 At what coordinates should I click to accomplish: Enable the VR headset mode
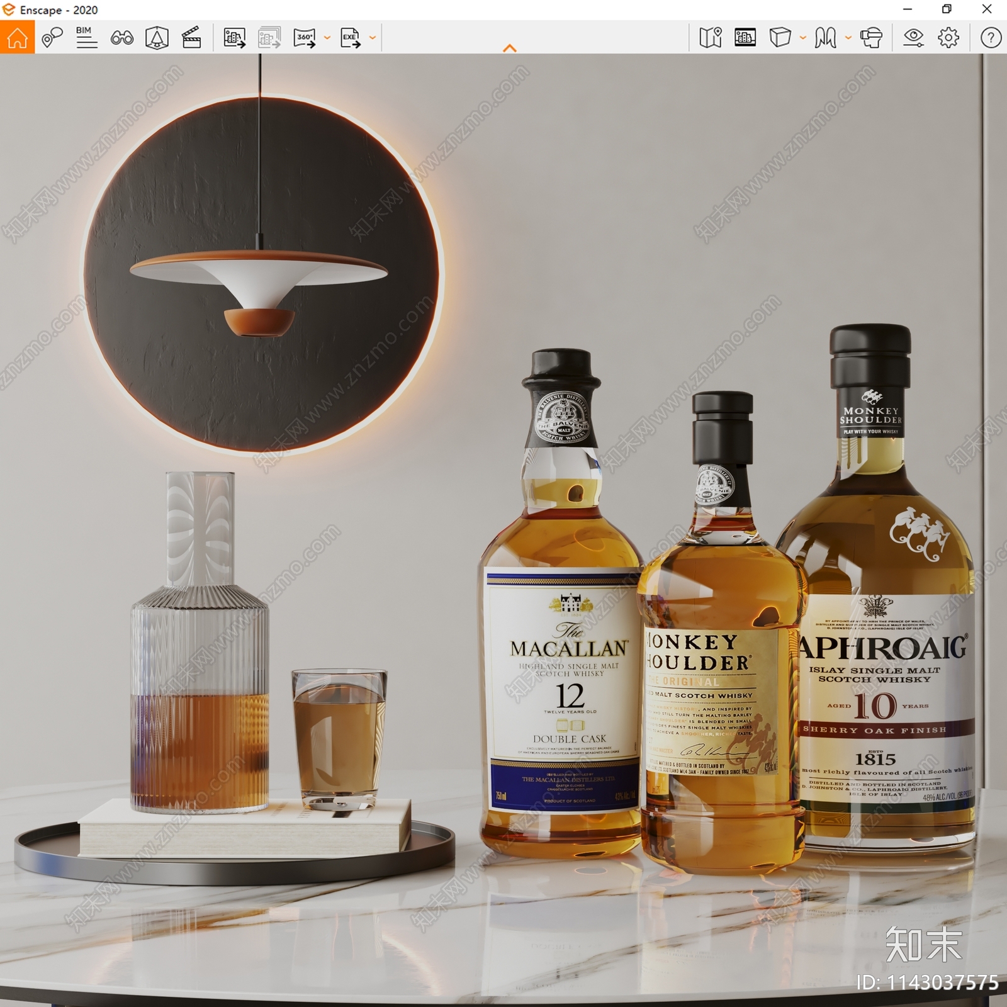pos(871,38)
